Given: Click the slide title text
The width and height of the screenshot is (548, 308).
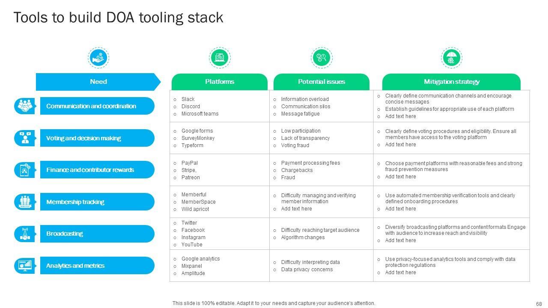Looking at the screenshot, I should pyautogui.click(x=119, y=18).
